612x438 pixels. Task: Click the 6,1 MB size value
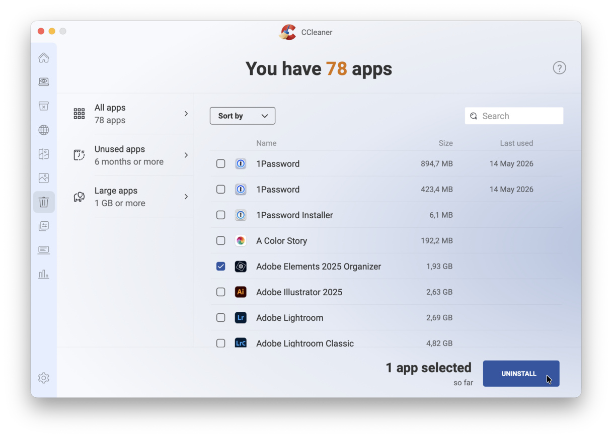(x=441, y=215)
